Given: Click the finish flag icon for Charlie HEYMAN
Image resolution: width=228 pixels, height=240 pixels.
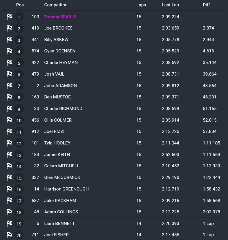Looking at the screenshot, I should click(x=9, y=63).
